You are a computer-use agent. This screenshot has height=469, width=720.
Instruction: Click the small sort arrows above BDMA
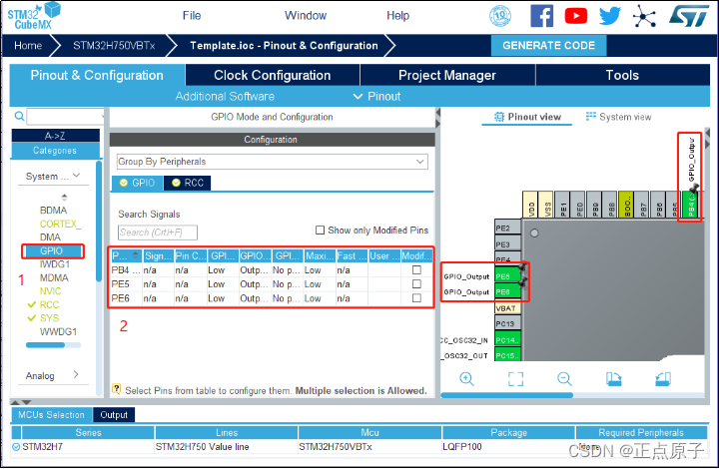(64, 198)
